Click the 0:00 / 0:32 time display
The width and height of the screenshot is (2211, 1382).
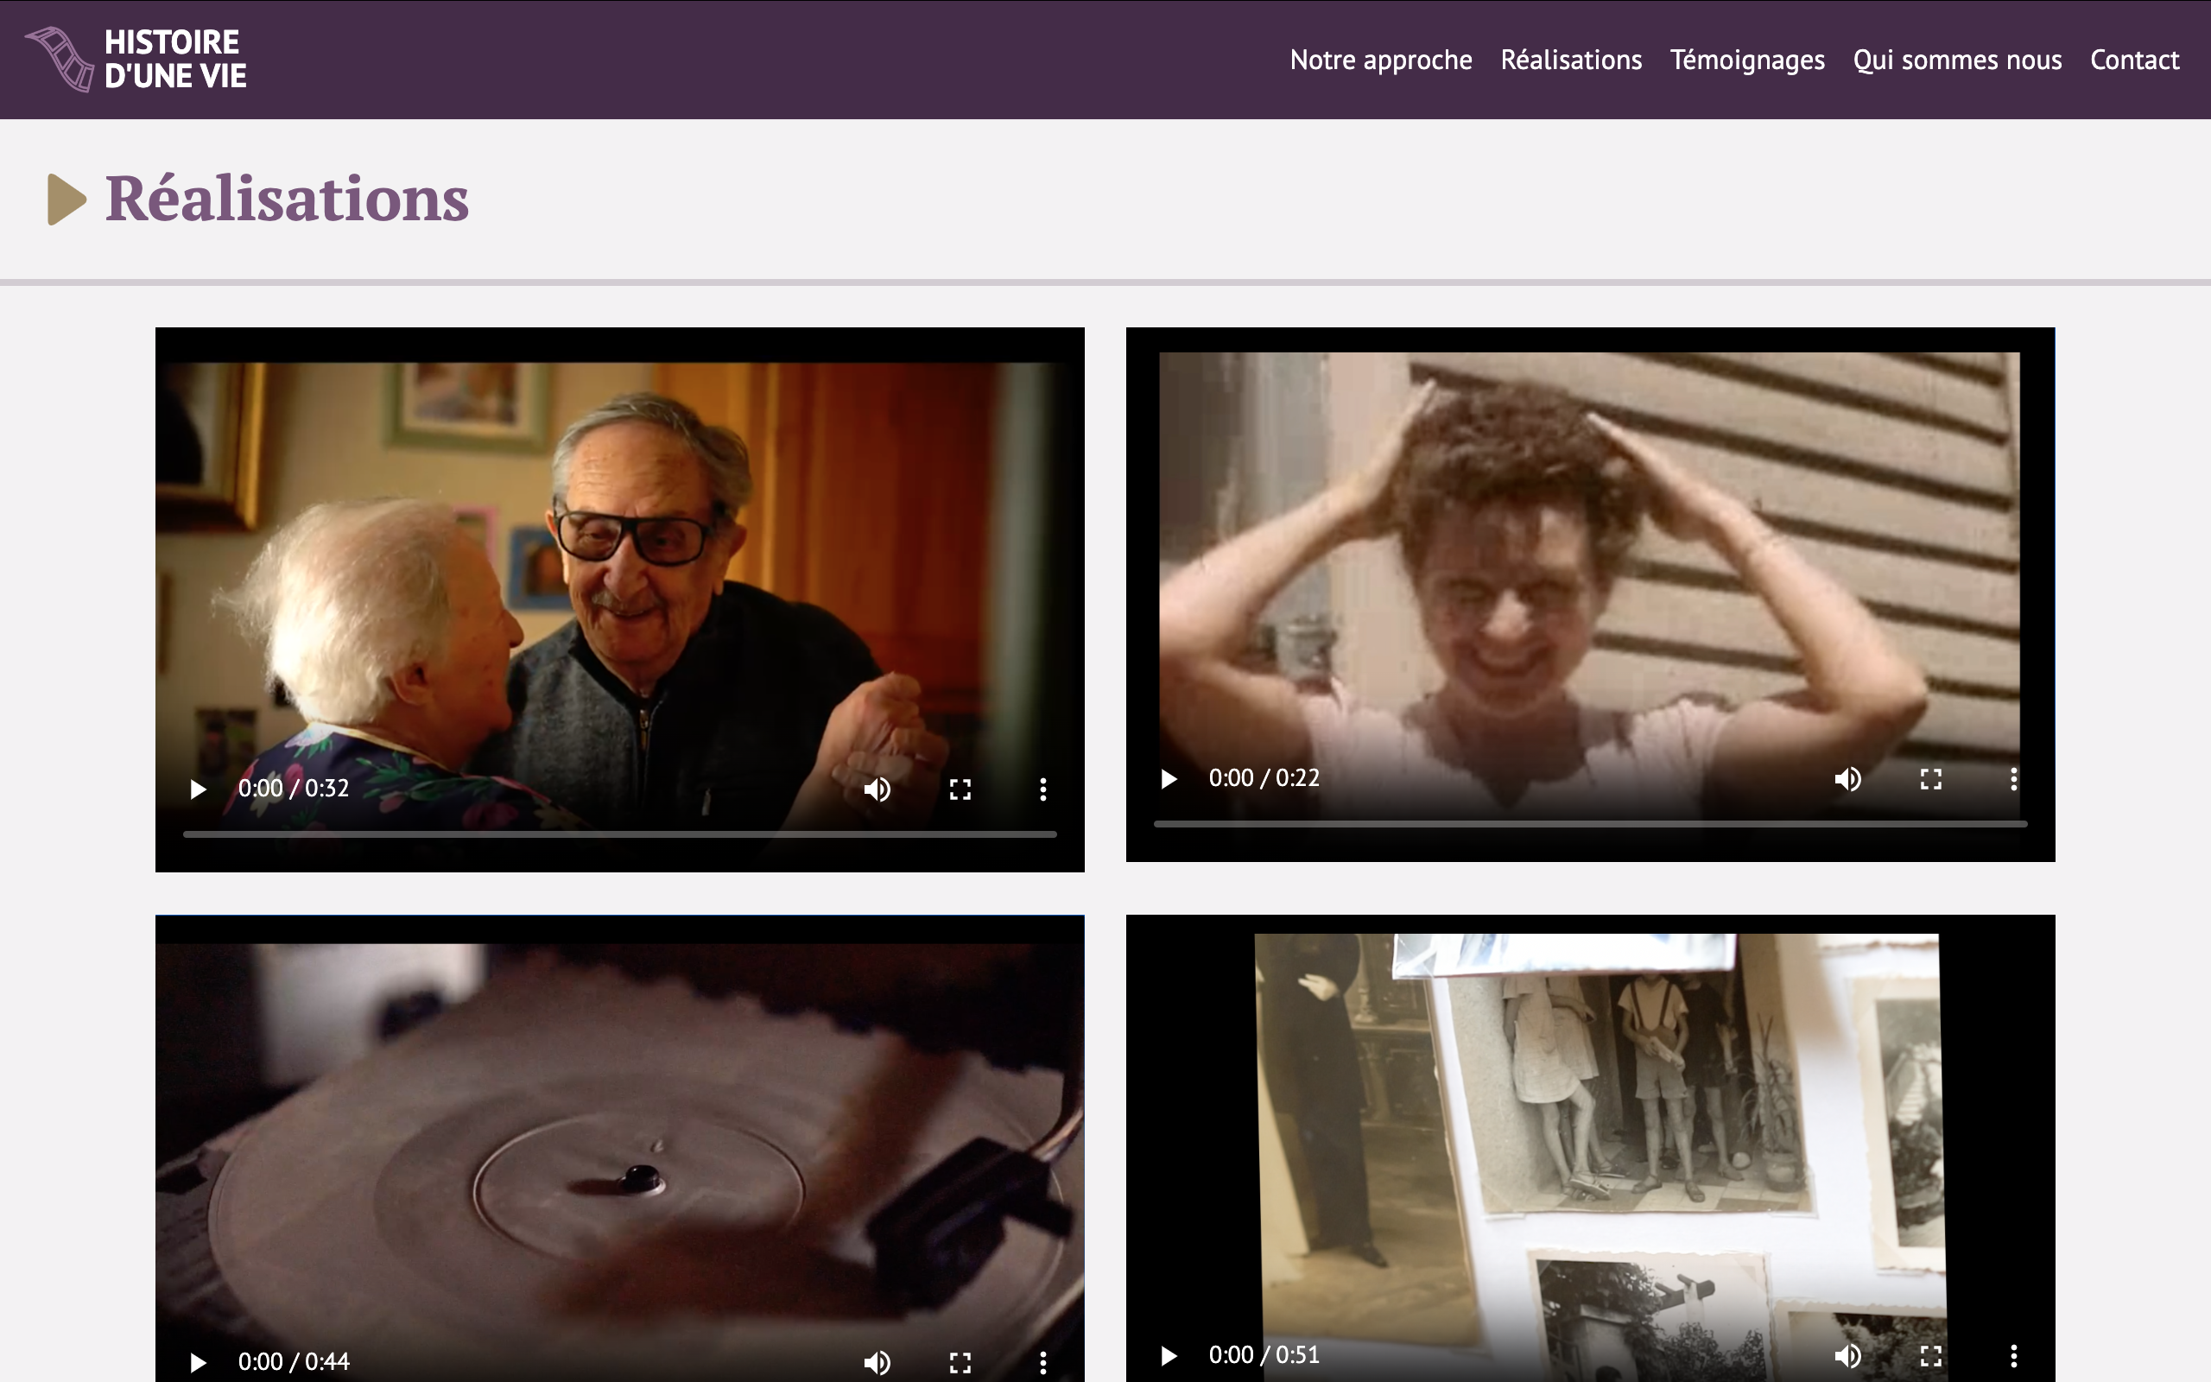pos(294,789)
